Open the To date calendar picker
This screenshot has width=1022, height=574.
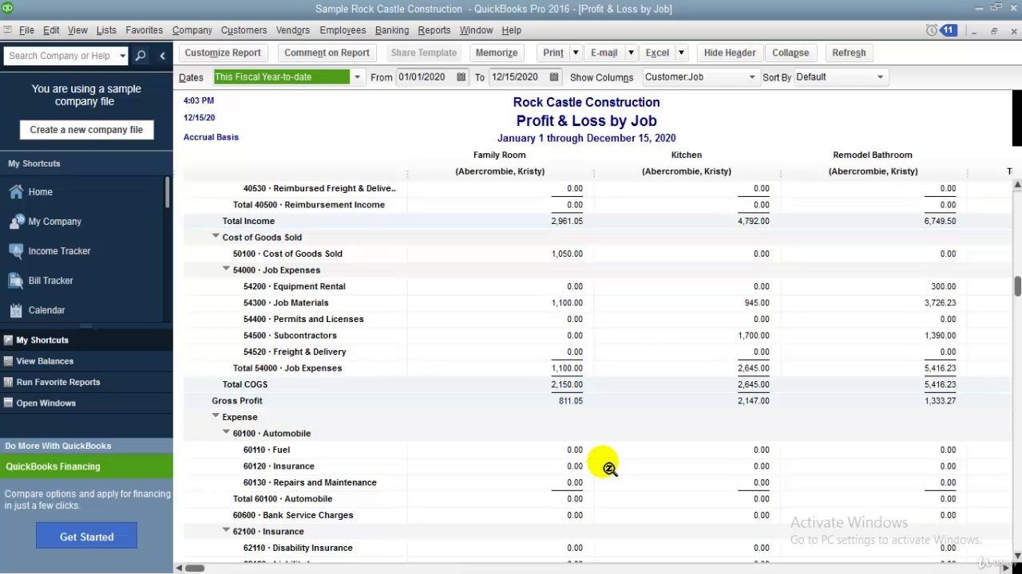pos(553,77)
